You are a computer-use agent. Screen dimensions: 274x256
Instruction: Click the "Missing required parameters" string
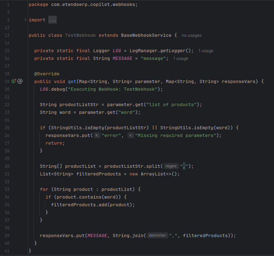[x=176, y=135]
